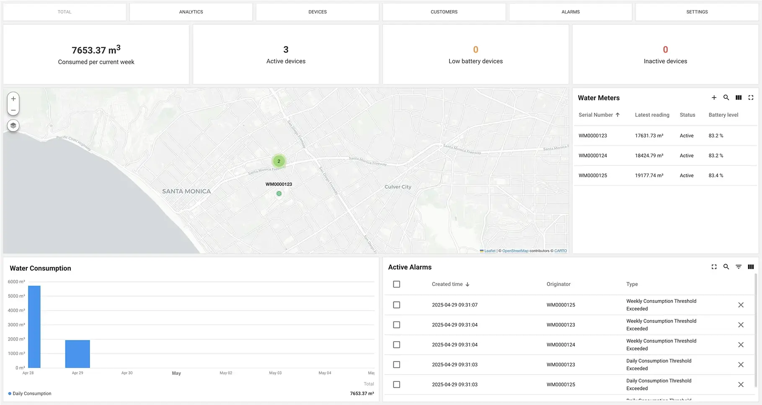This screenshot has width=762, height=405.
Task: Check the alarm created at 09:31:07
Action: pos(396,305)
